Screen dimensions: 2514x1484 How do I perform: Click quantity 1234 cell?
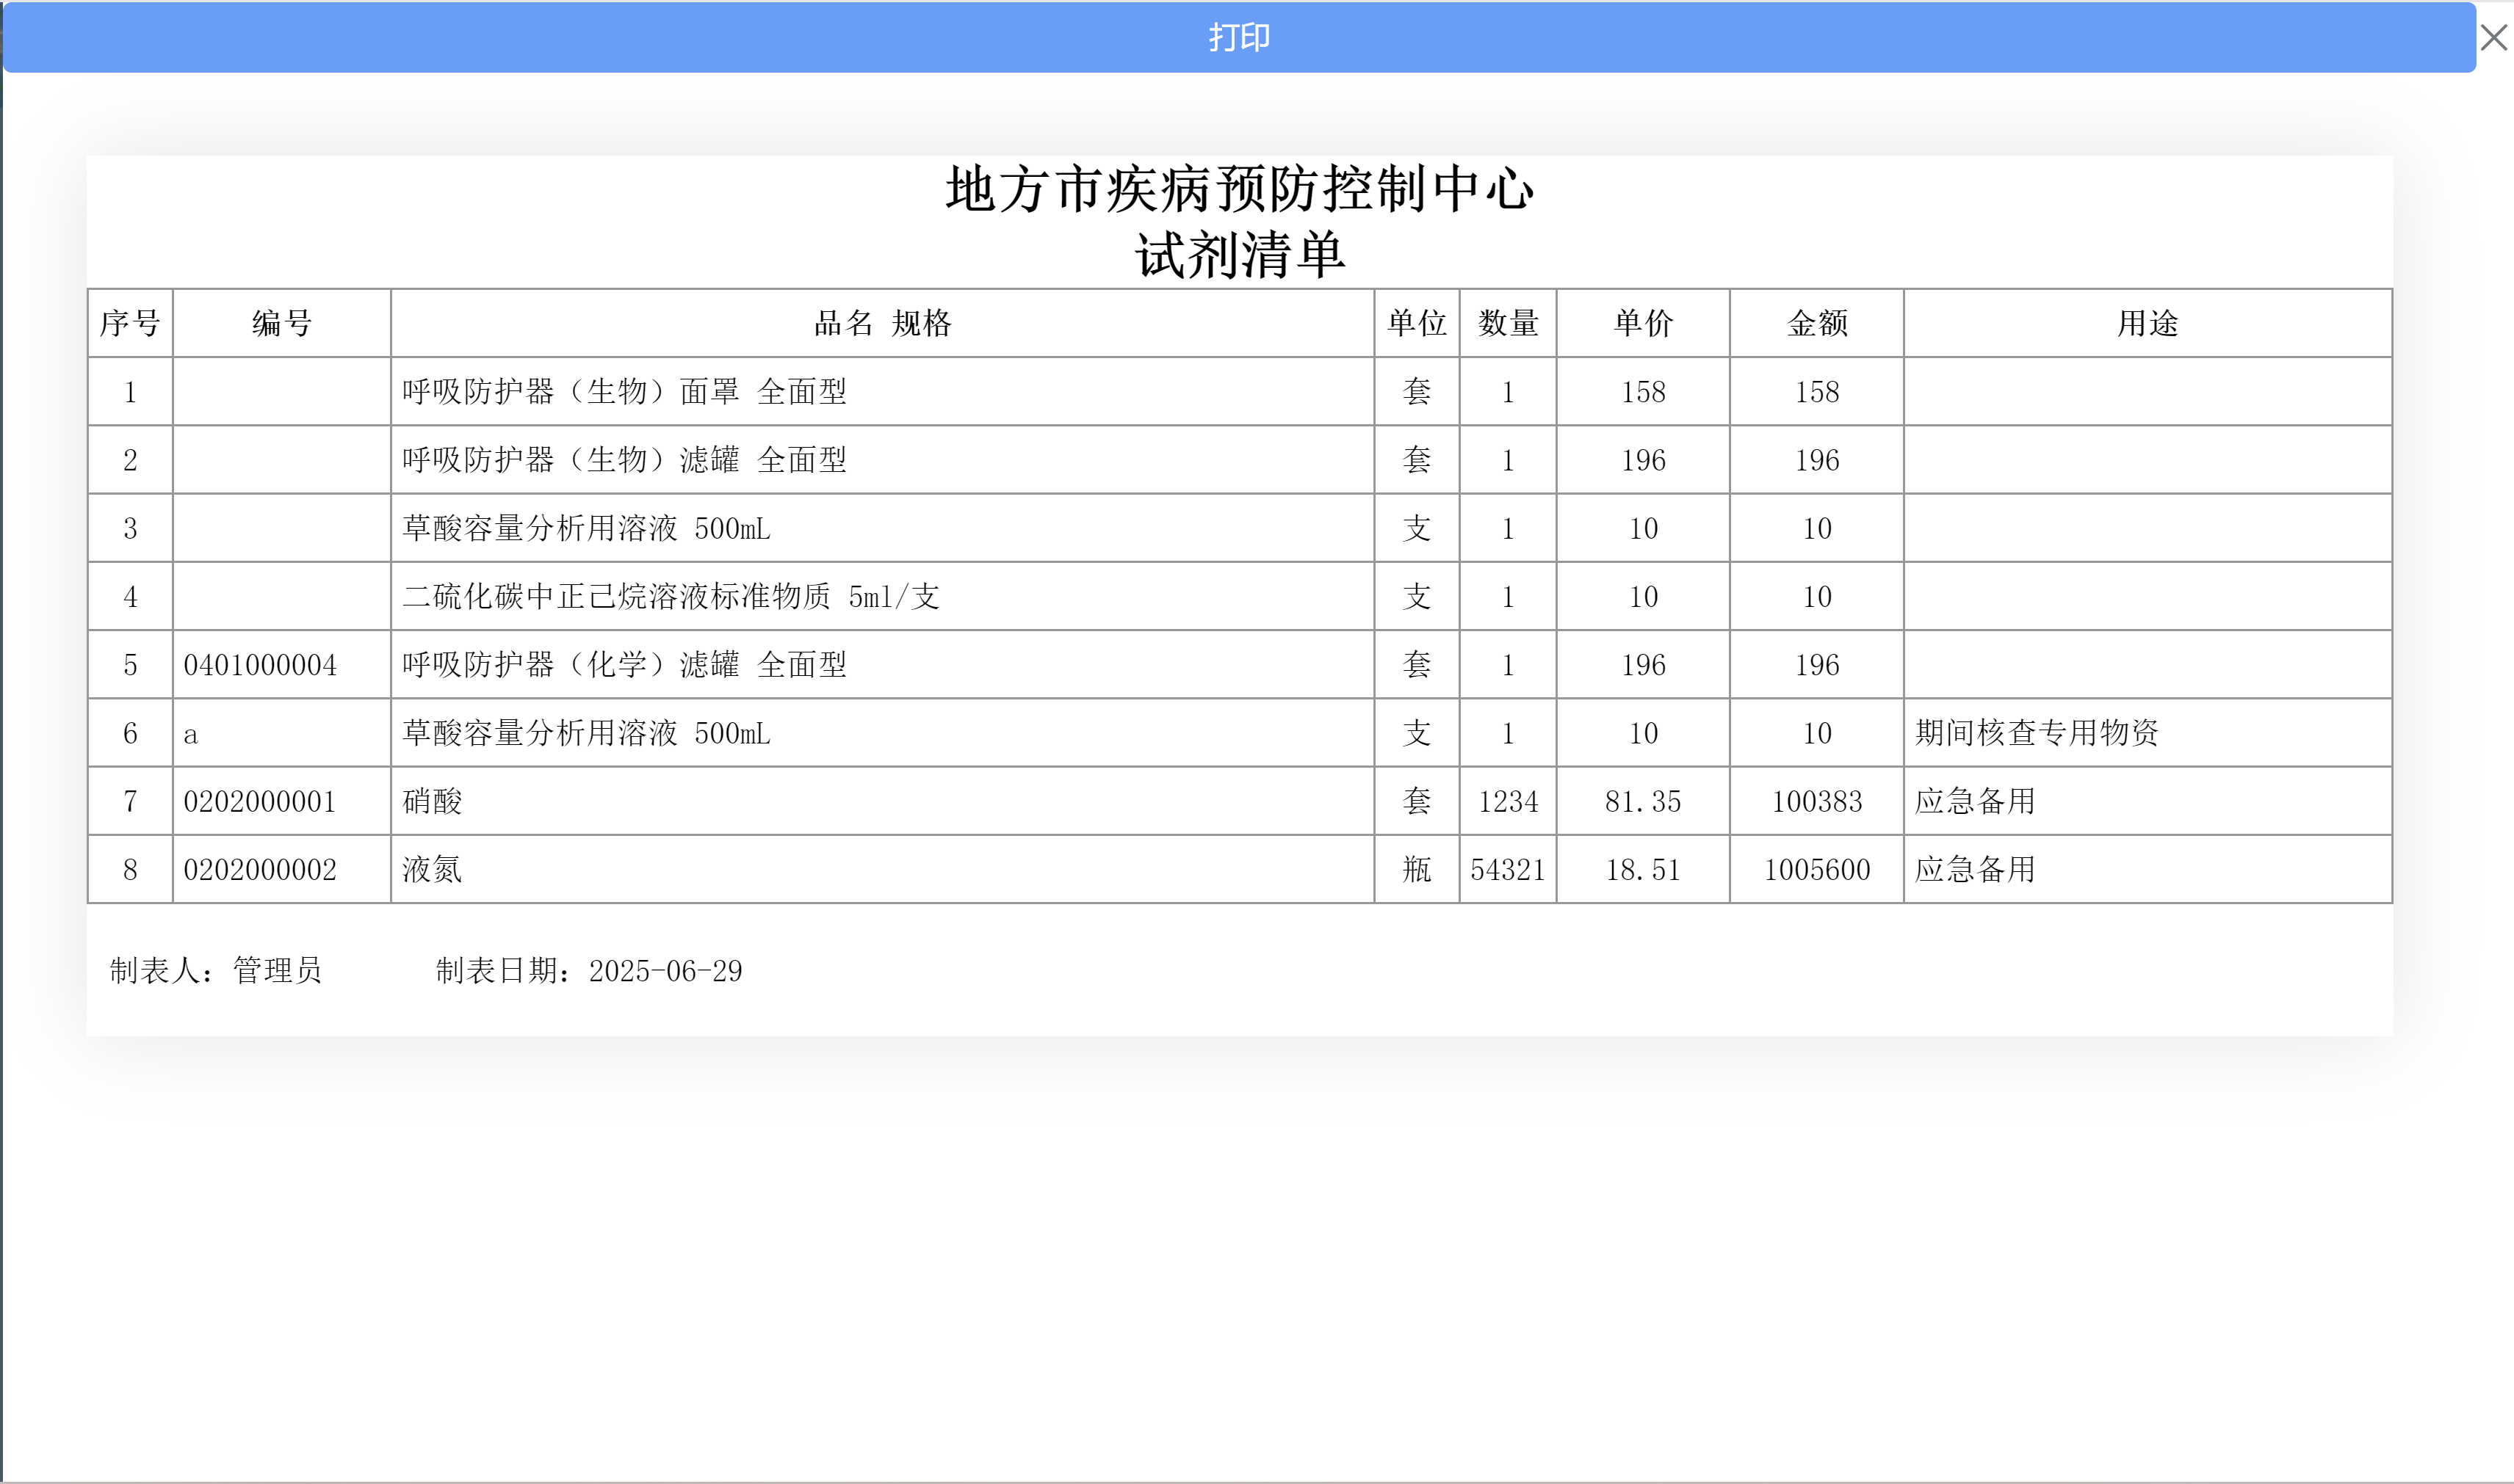pyautogui.click(x=1509, y=801)
